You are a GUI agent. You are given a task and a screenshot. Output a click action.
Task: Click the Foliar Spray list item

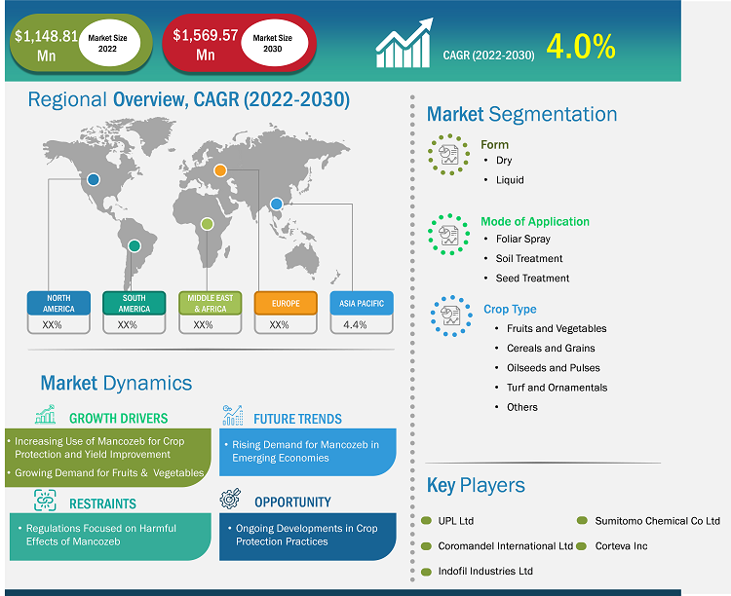523,239
